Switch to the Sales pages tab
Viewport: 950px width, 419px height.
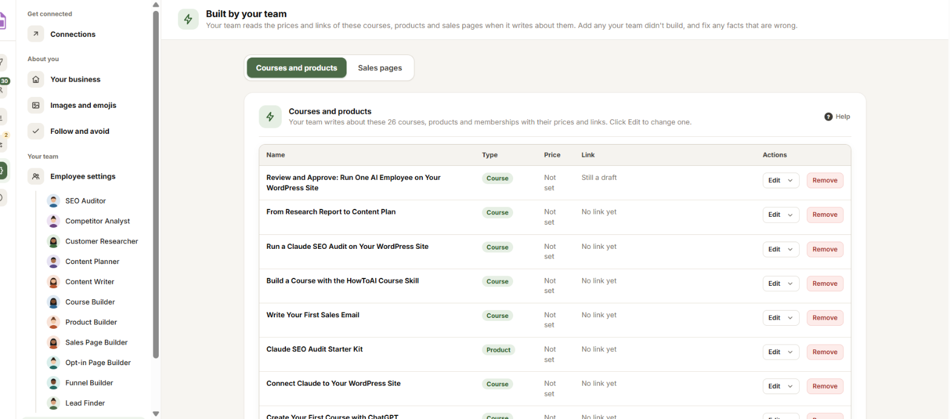pos(380,68)
